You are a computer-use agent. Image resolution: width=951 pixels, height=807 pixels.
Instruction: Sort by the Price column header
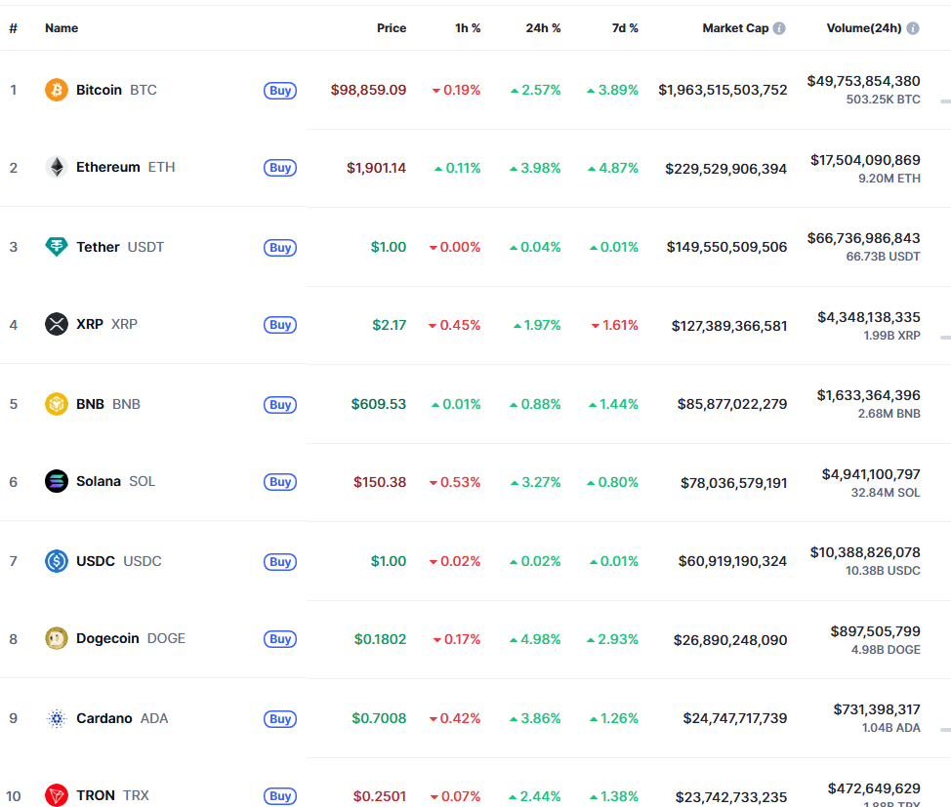point(392,28)
